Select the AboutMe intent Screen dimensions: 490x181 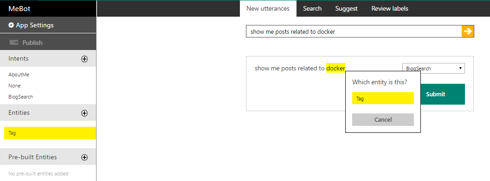pos(19,75)
